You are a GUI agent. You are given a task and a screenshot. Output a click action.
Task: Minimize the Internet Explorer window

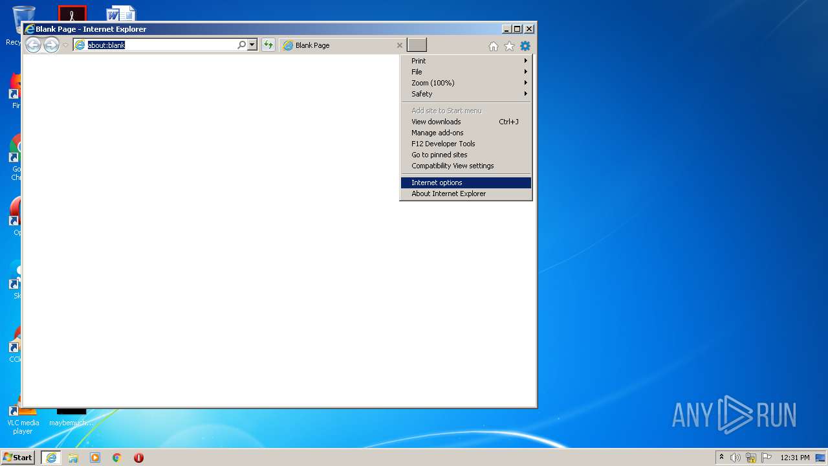click(506, 29)
